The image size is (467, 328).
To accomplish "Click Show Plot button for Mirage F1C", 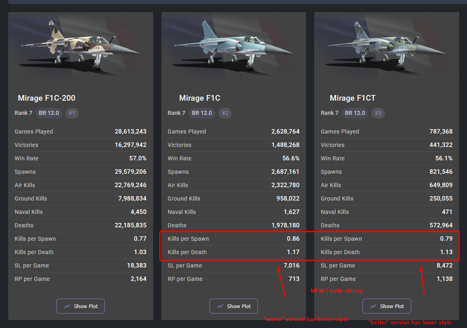I will pos(233,306).
